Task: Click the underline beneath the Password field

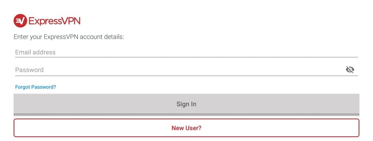Action: pyautogui.click(x=186, y=76)
